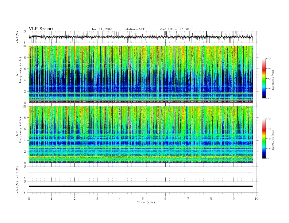Click the log(PSD) label of ch.1 colorbar
The image size is (289, 223).
pyautogui.click(x=273, y=80)
